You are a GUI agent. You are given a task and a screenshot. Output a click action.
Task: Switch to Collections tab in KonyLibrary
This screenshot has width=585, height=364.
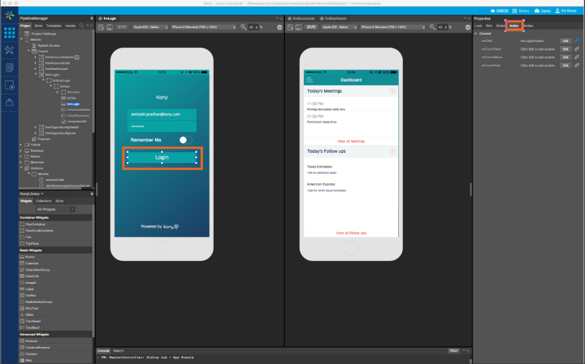(43, 201)
